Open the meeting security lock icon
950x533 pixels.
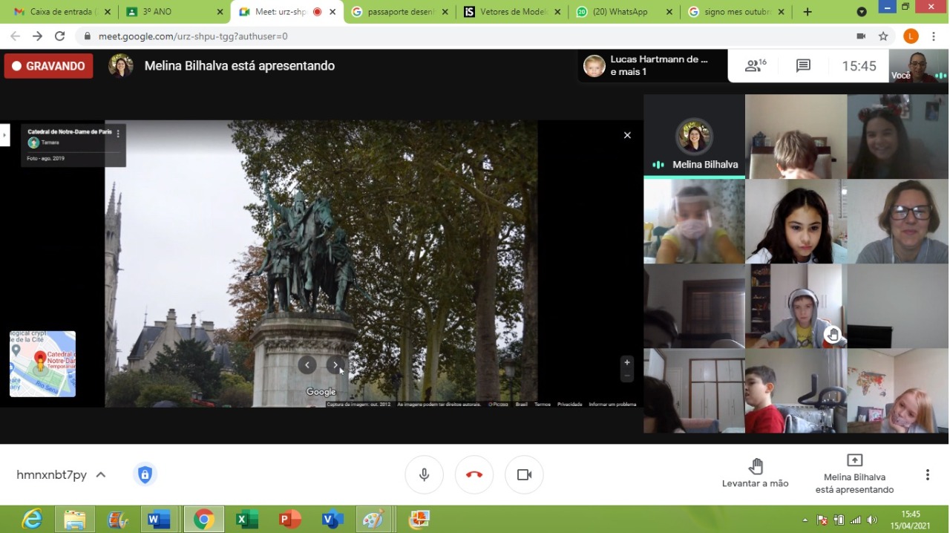[145, 475]
